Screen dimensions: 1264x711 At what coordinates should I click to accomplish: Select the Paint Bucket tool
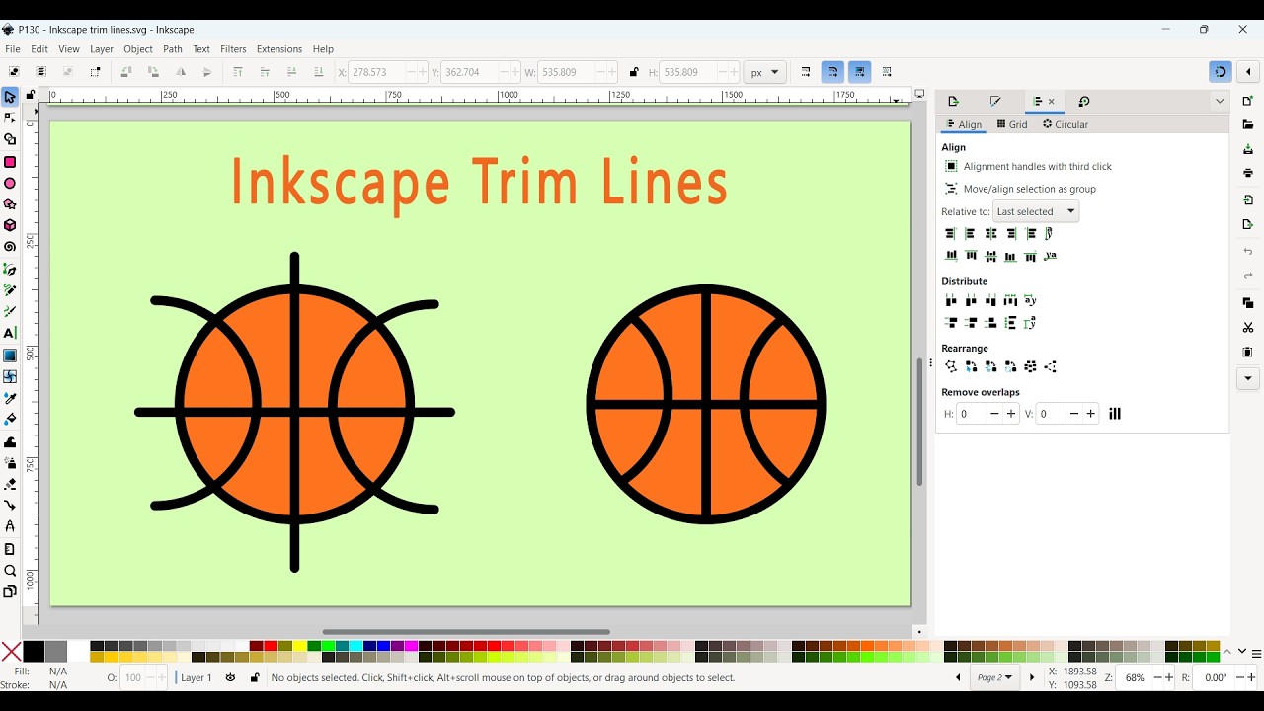10,420
